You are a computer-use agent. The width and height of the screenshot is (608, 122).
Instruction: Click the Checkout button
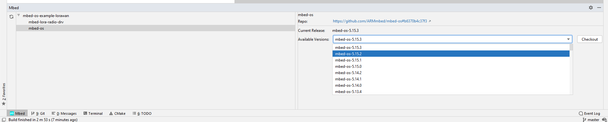pyautogui.click(x=590, y=39)
